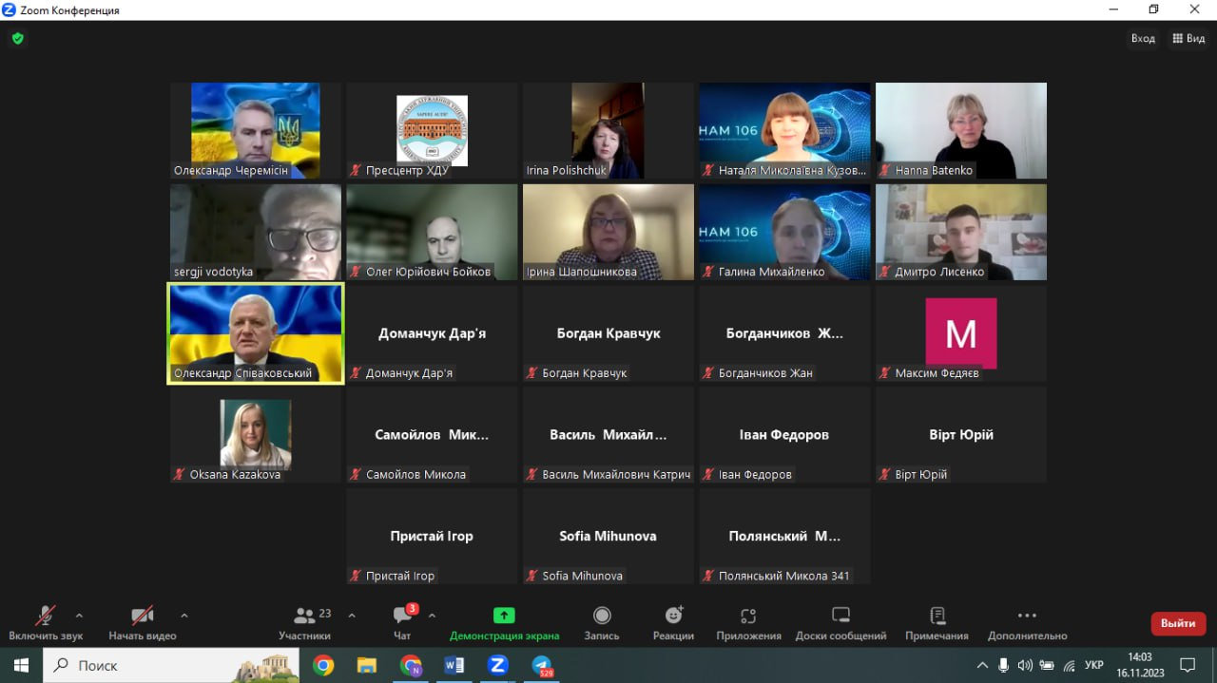Open the Вид view menu
Viewport: 1217px width, 683px height.
click(1188, 39)
